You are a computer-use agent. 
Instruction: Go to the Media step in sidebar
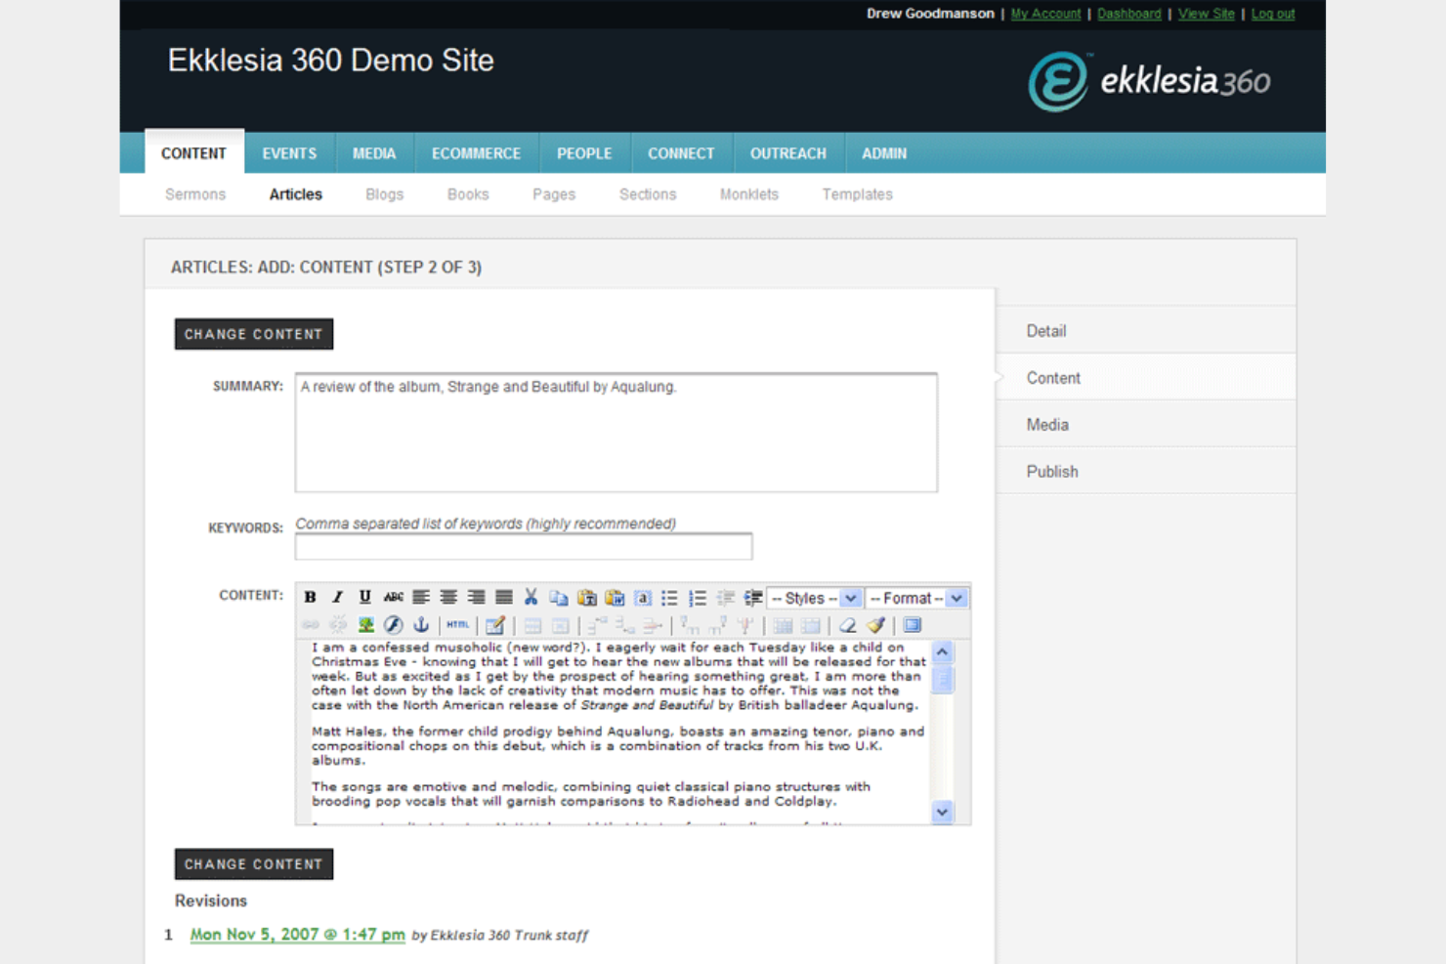[1146, 425]
